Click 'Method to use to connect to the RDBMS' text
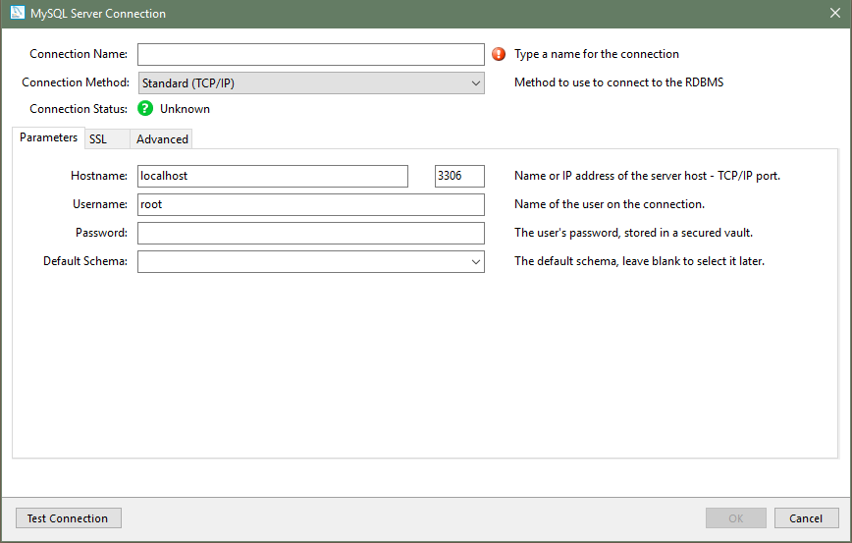 point(619,82)
